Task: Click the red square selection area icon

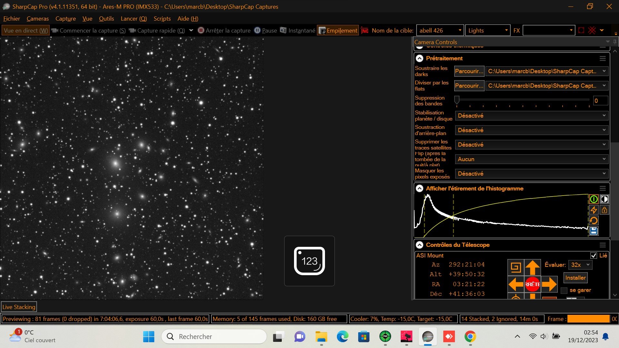Action: click(x=581, y=30)
